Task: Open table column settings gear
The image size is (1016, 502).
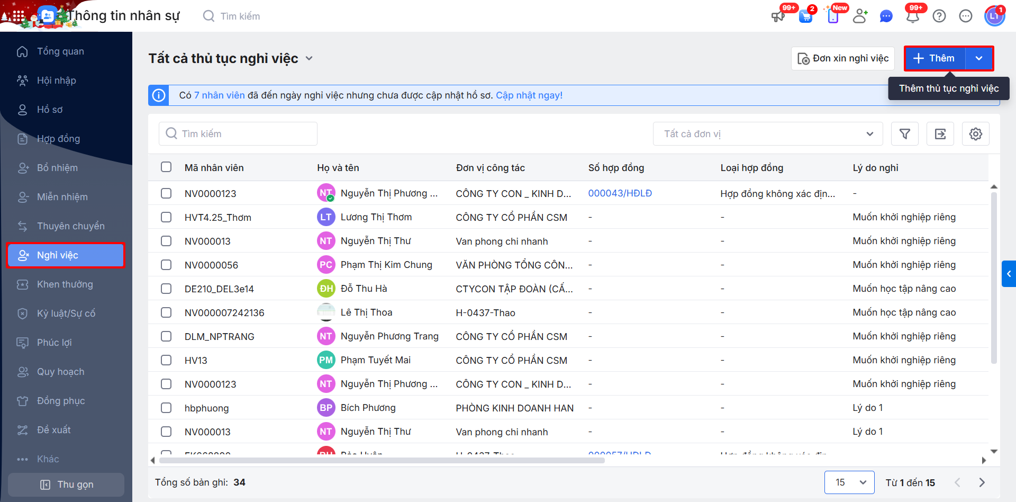Action: click(x=975, y=134)
